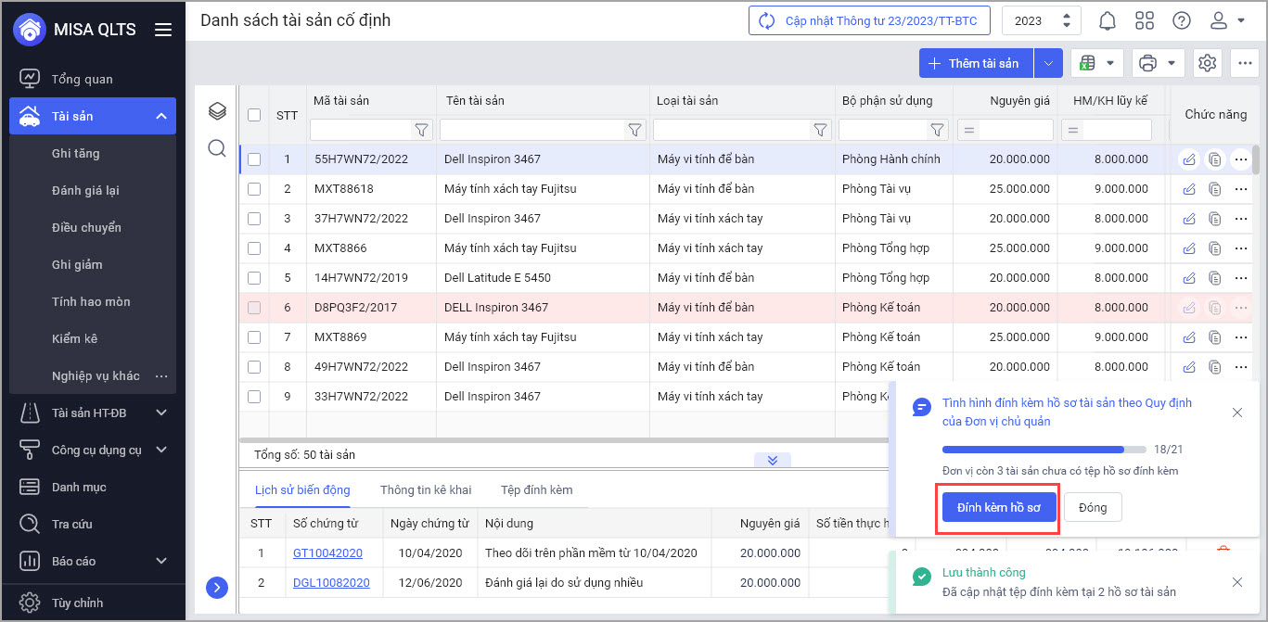1268x622 pixels.
Task: Toggle the select-all checkbox in table header
Action: click(x=254, y=115)
